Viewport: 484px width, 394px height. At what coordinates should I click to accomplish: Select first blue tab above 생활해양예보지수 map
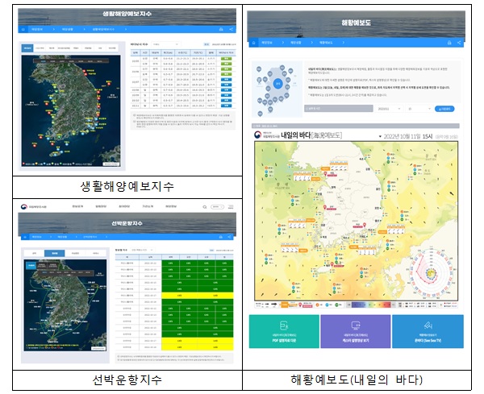(27, 48)
